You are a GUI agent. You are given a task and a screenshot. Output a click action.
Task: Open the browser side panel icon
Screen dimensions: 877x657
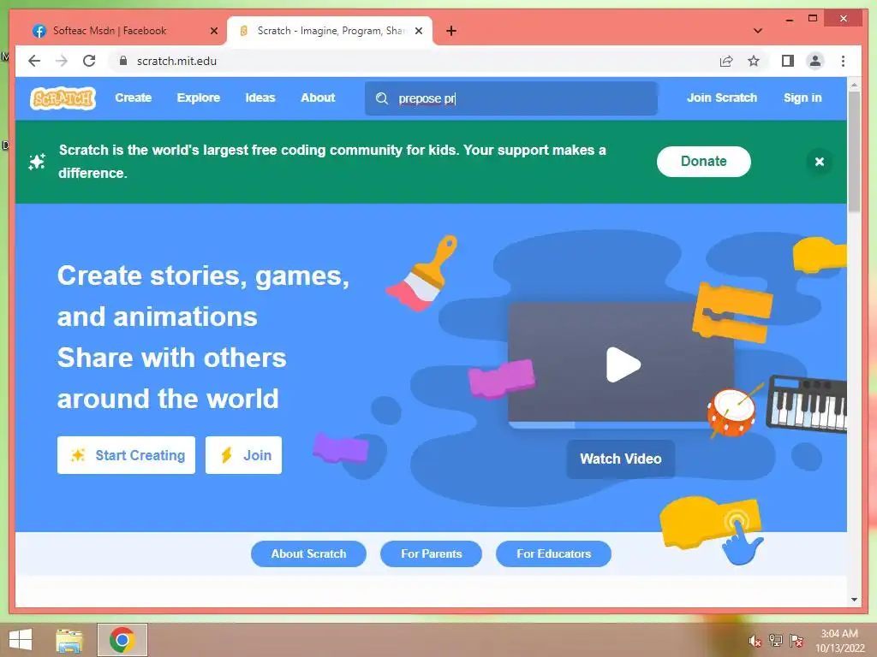pos(788,61)
